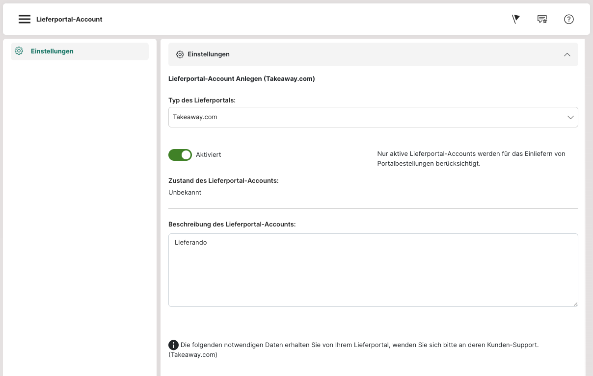
Task: Click the arrow of the Takeaway.com dropdown
Action: coord(570,117)
